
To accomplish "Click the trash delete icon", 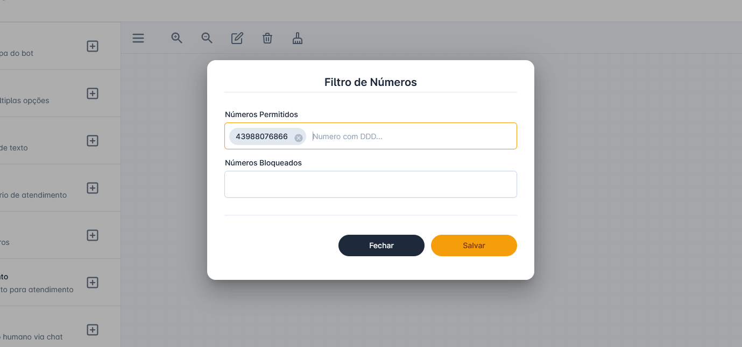I will point(267,38).
